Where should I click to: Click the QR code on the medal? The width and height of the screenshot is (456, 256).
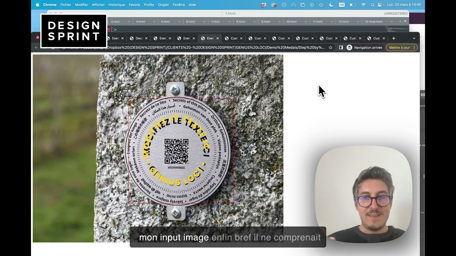(x=176, y=151)
